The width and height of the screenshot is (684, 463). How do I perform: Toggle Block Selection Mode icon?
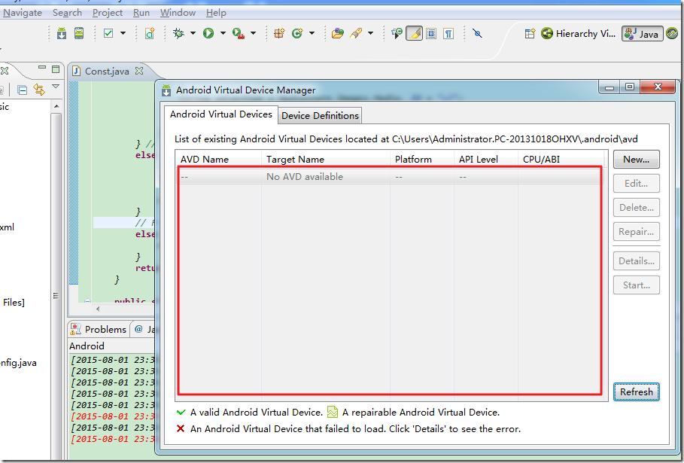coord(431,33)
